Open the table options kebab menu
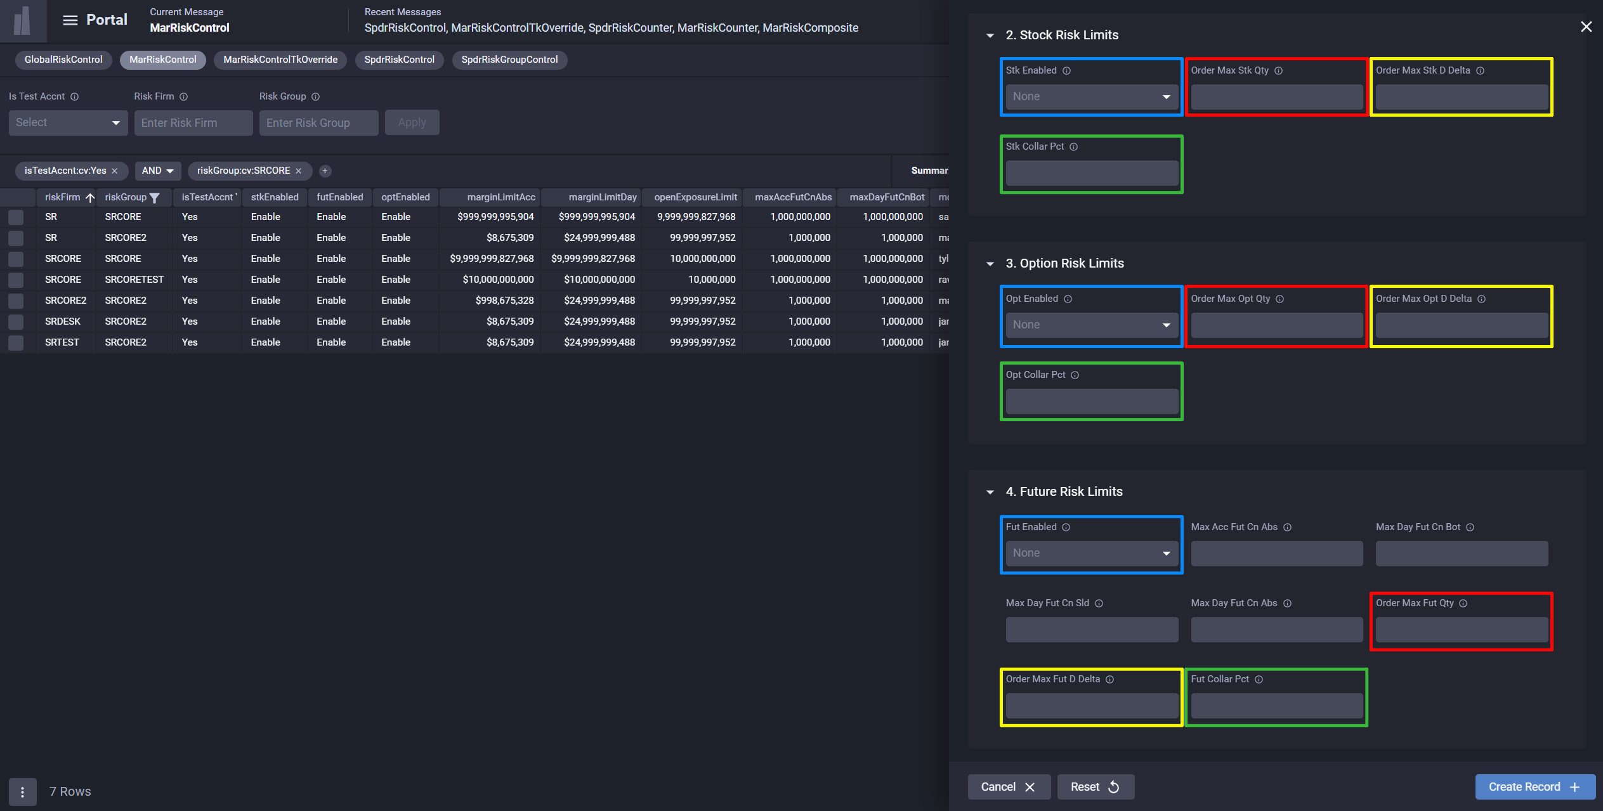1603x811 pixels. click(23, 792)
